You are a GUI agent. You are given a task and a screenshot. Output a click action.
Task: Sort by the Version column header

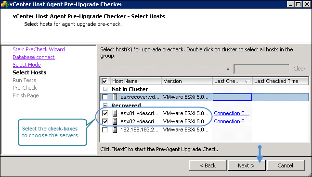186,81
